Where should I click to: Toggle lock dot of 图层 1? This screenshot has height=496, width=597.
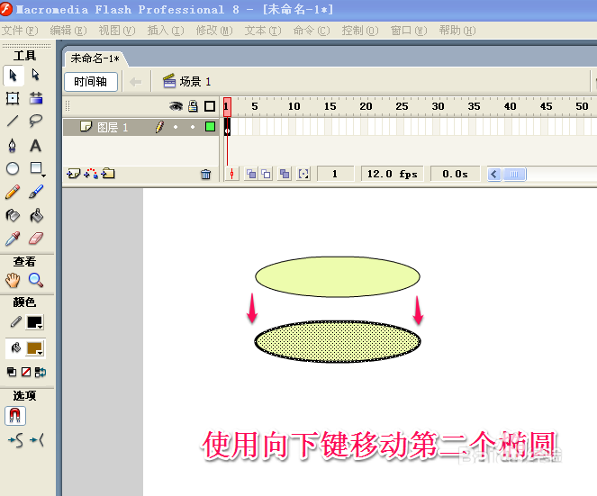pyautogui.click(x=193, y=127)
